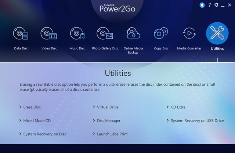Select System Recovery on Disc
The width and height of the screenshot is (235, 153).
pos(44,134)
